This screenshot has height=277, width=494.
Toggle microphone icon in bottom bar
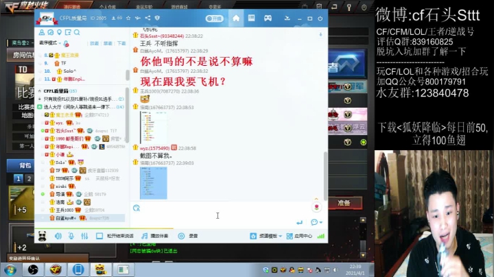click(71, 236)
